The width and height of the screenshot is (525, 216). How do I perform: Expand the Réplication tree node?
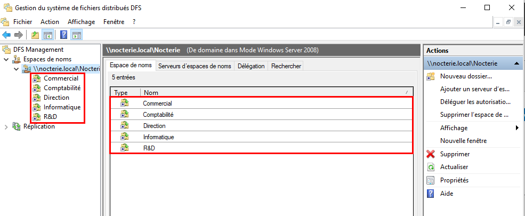(x=6, y=126)
